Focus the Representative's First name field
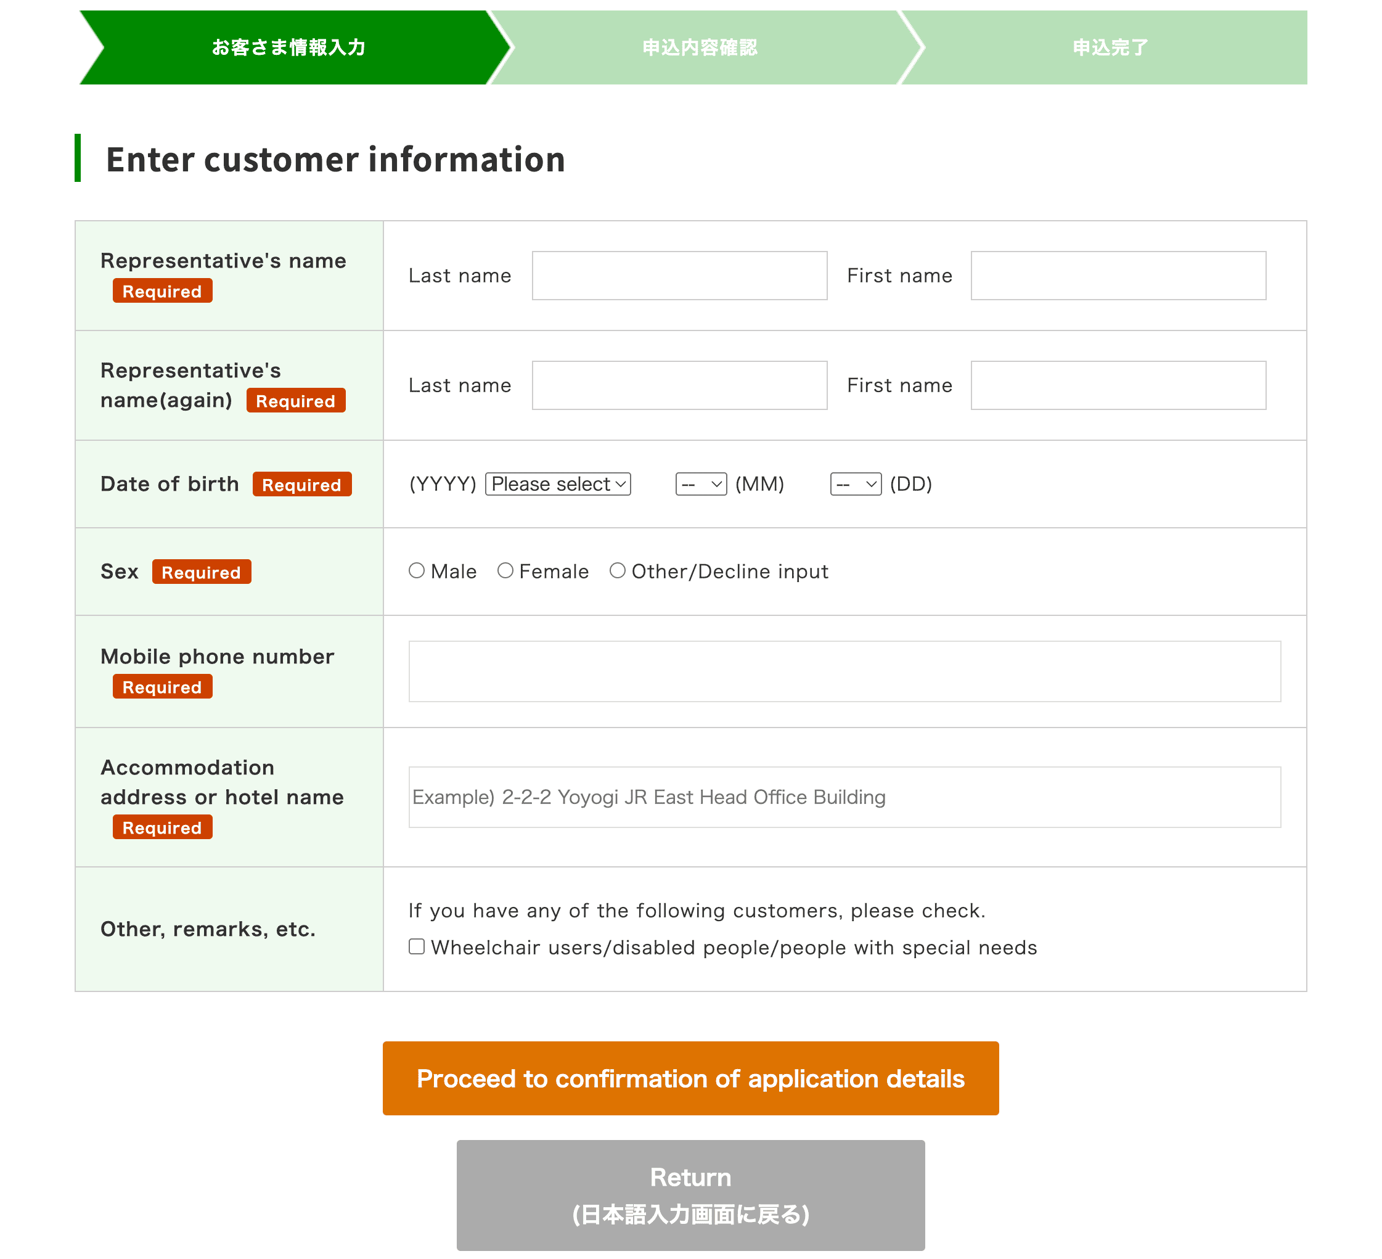 [x=1119, y=276]
